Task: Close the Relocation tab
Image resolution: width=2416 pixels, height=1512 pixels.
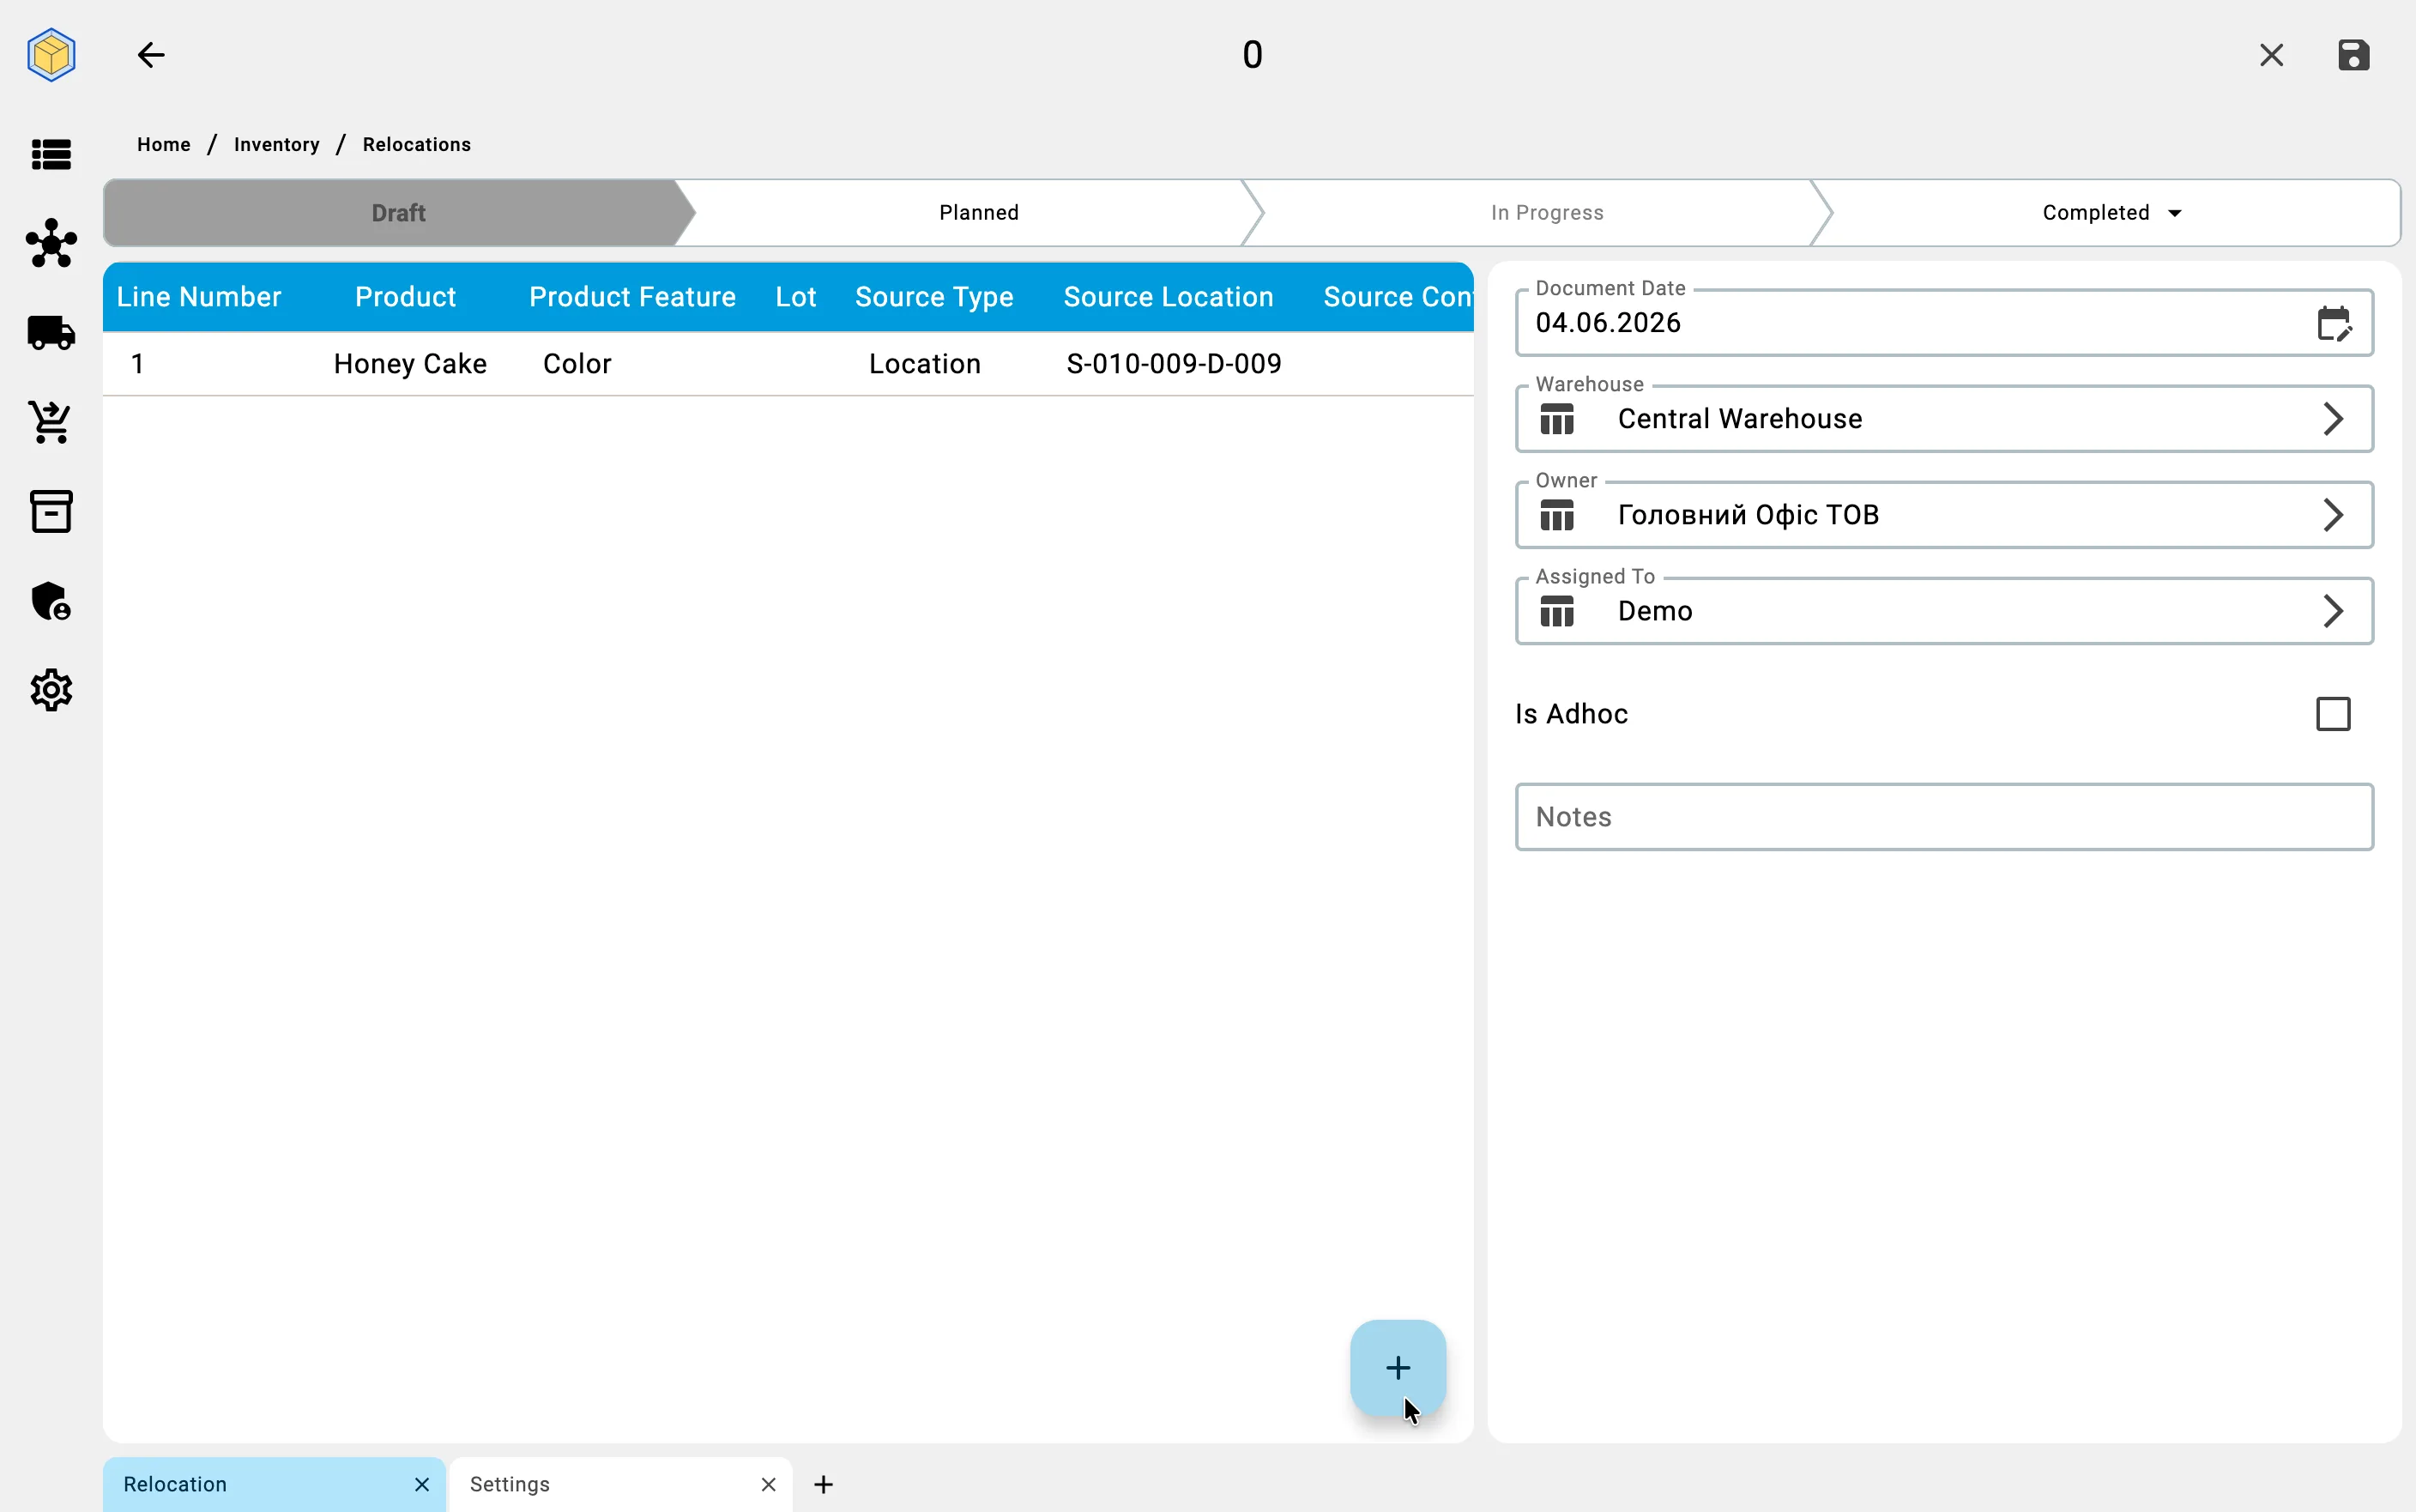Action: 422,1484
